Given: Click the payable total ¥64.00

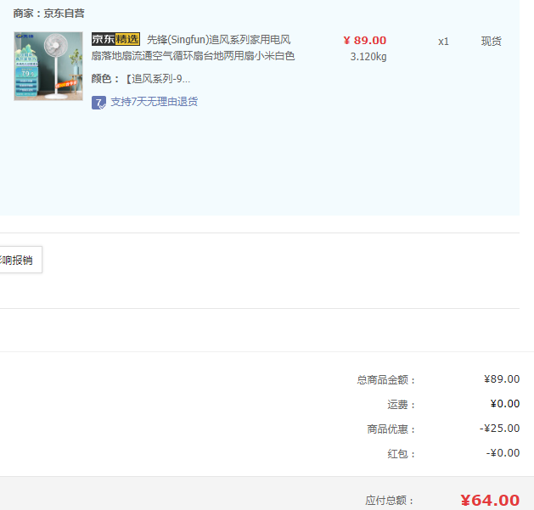Looking at the screenshot, I should coord(490,501).
